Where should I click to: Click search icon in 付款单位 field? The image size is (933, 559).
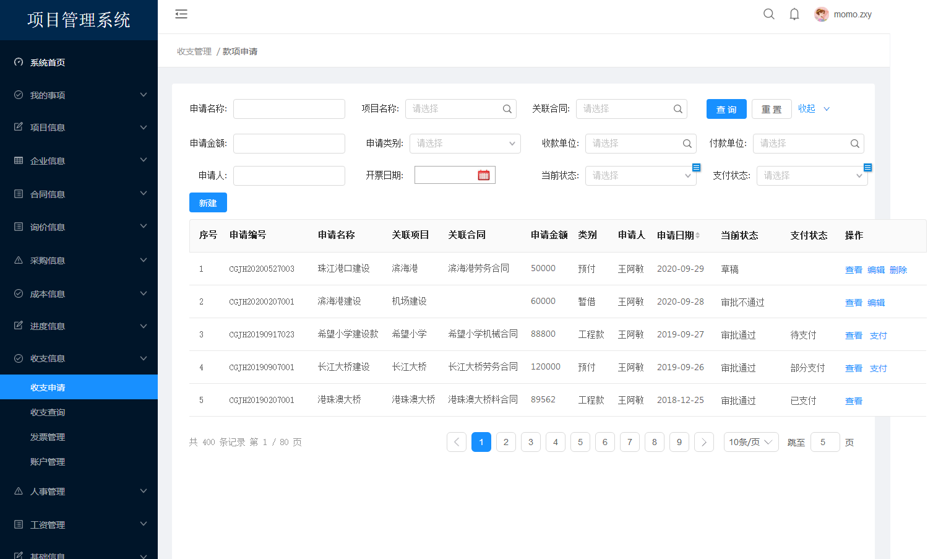tap(855, 144)
